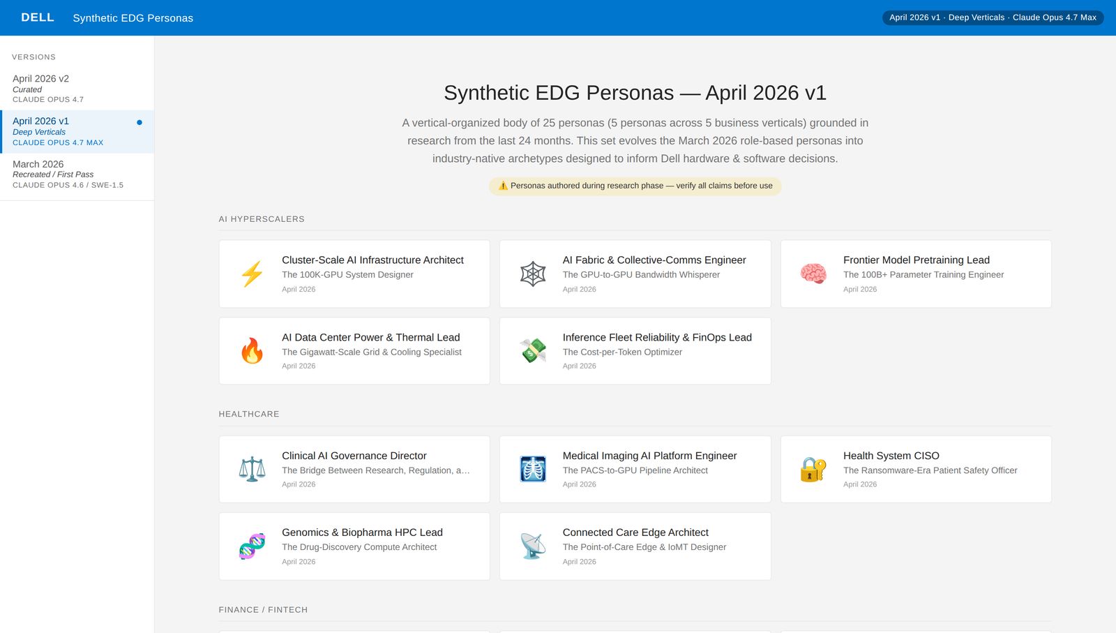Select the spider-web icon for AI Fabric Engineer

coord(534,274)
